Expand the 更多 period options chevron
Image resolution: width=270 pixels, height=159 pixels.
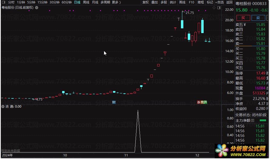pos(120,2)
